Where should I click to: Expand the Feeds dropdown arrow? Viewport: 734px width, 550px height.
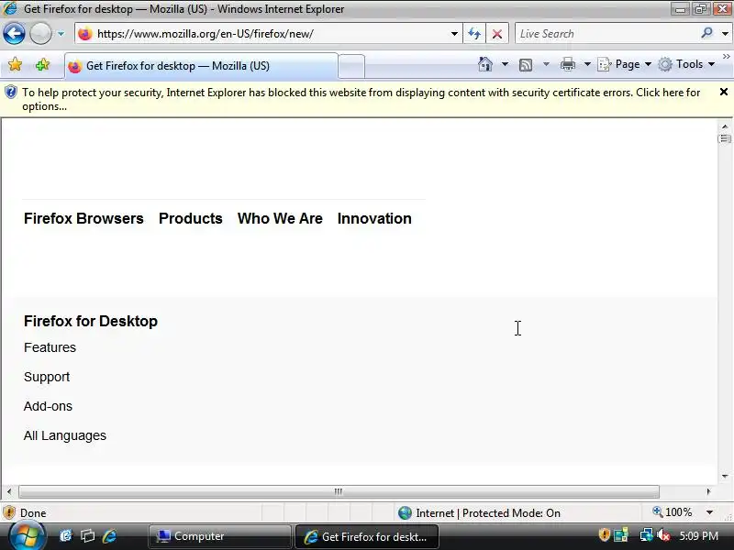pos(546,64)
